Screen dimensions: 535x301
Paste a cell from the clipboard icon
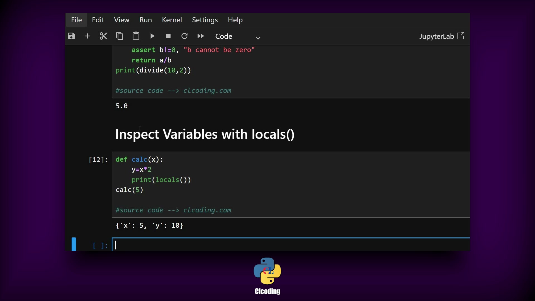(136, 36)
